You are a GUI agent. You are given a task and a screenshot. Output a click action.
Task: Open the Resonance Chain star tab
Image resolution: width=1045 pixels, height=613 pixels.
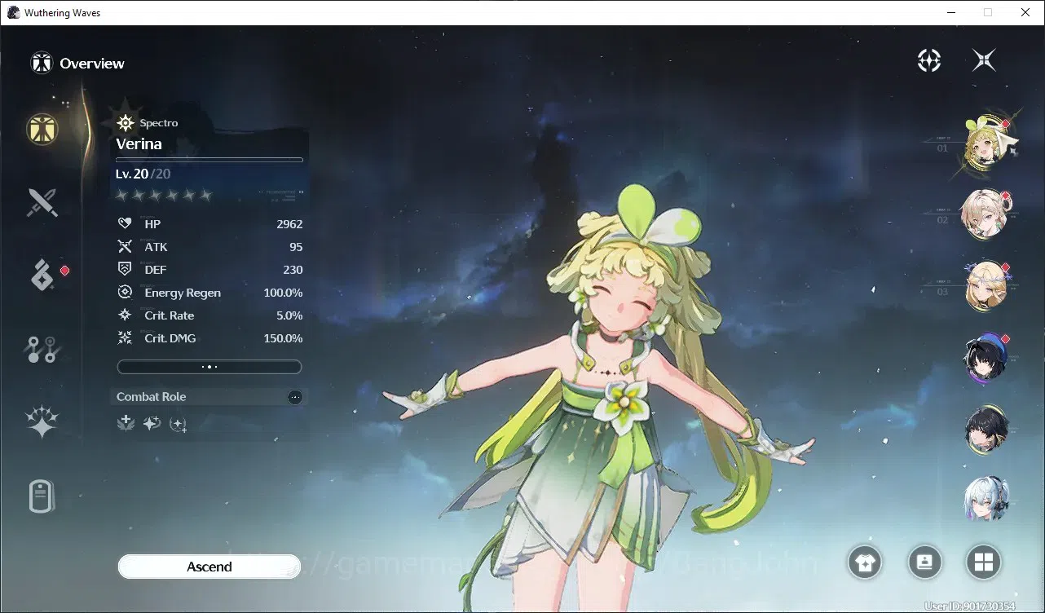pyautogui.click(x=42, y=421)
